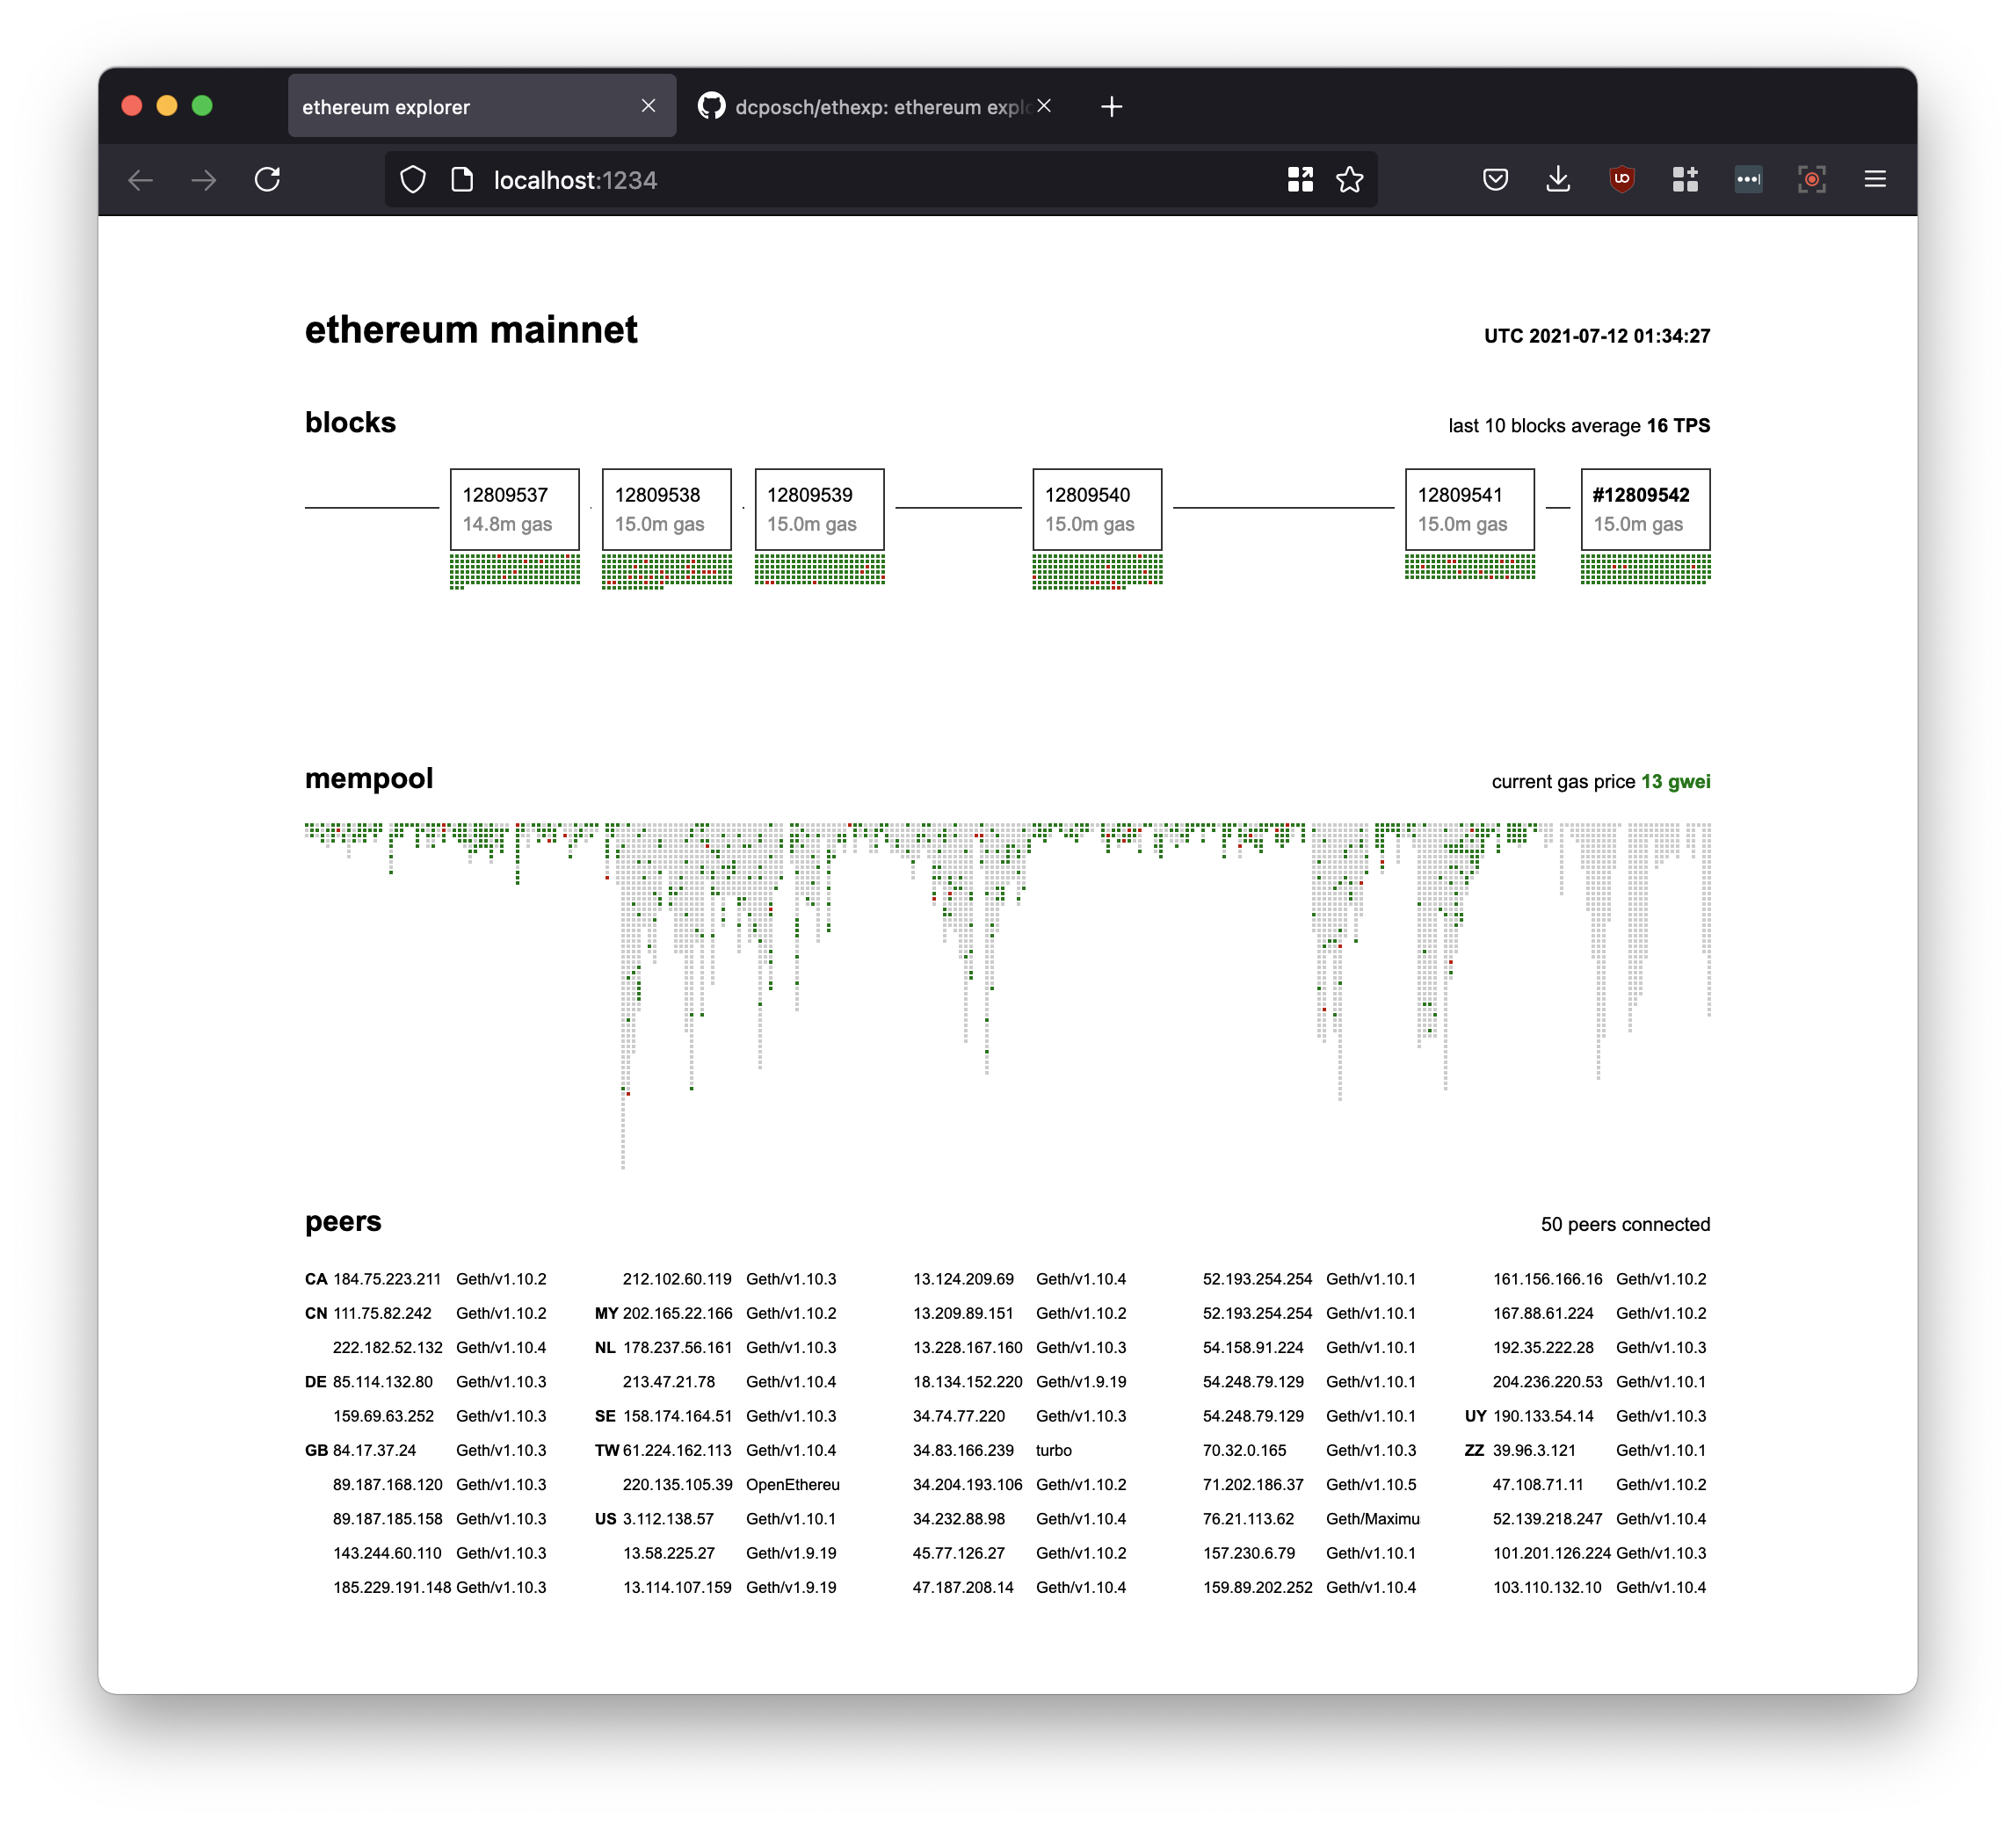Viewport: 2016px width, 1824px height.
Task: Bookmark this page using the star icon
Action: (x=1351, y=180)
